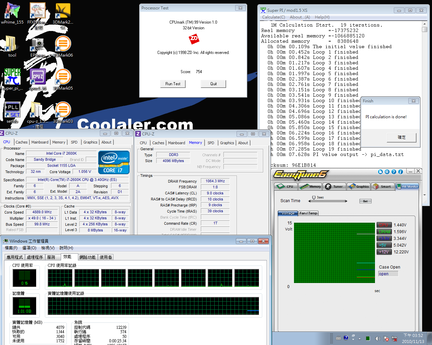The width and height of the screenshot is (432, 345).
Task: Click EasyTune6 document icon in title bar
Action: point(380,172)
